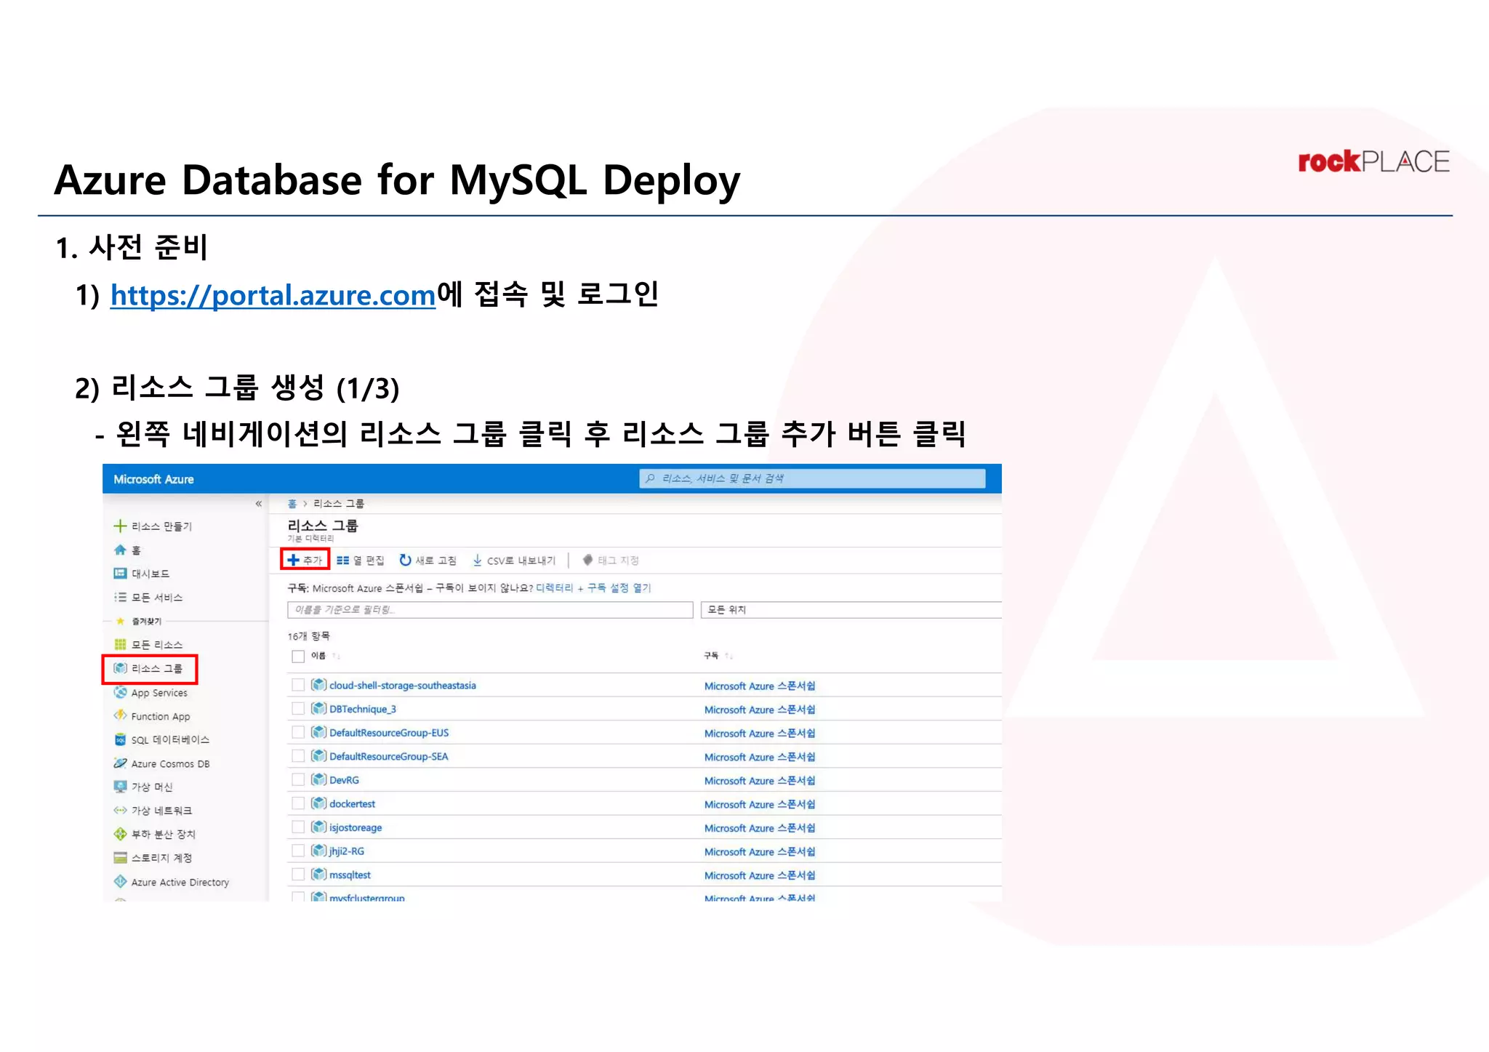Screen dimensions: 1489x1052
Task: Open the 부하 분산 장치 icon
Action: tap(120, 834)
